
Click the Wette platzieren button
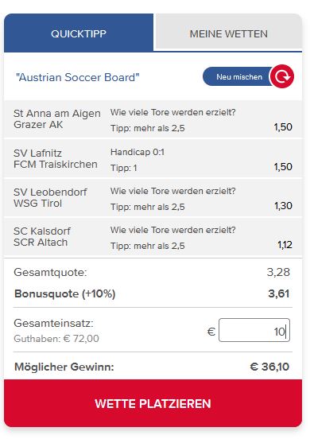pos(153,403)
